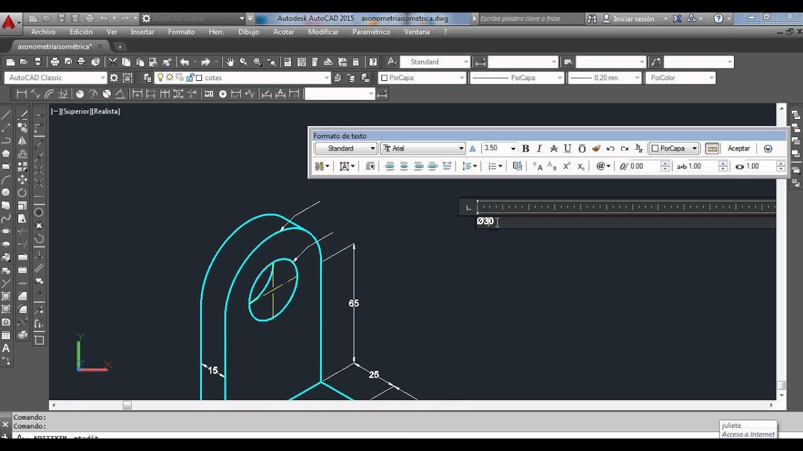This screenshot has height=451, width=803.
Task: Apply superscript formatting
Action: 566,166
